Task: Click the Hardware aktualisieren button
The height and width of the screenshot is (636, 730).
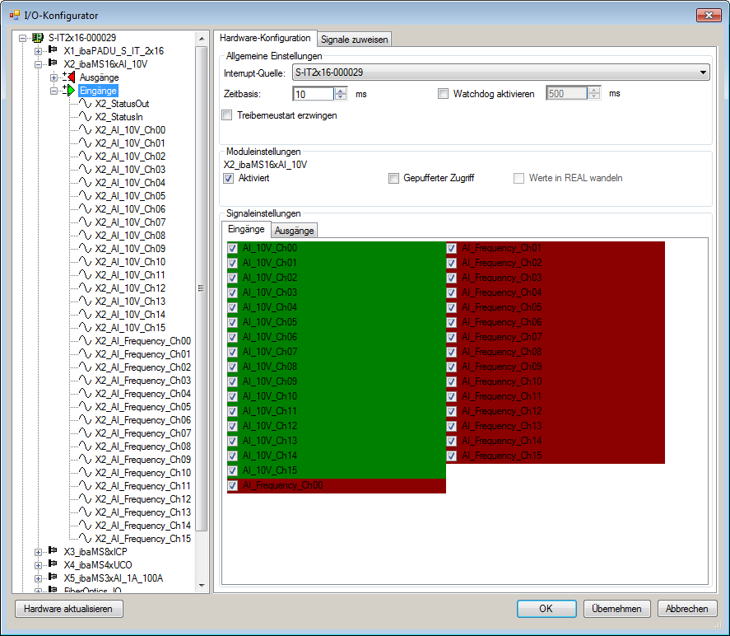Action: [69, 609]
